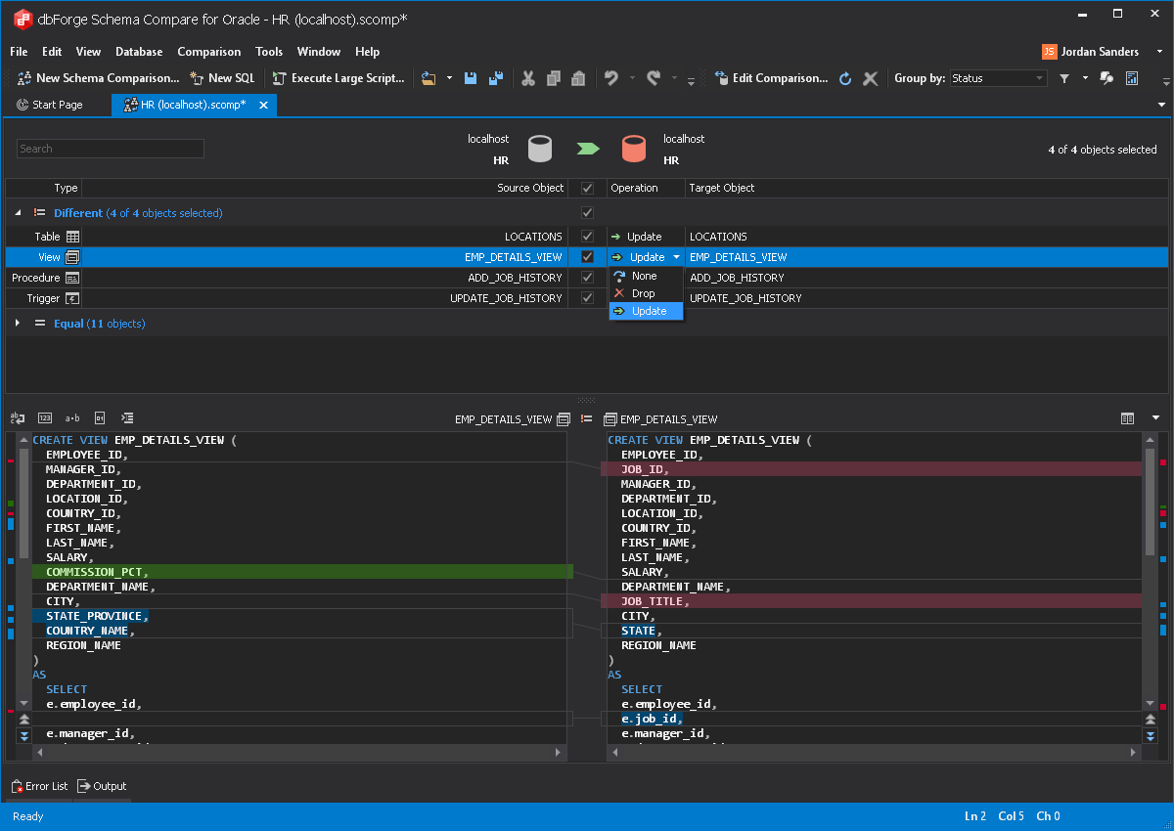Open the Output panel
Image resolution: width=1174 pixels, height=831 pixels.
click(x=103, y=786)
